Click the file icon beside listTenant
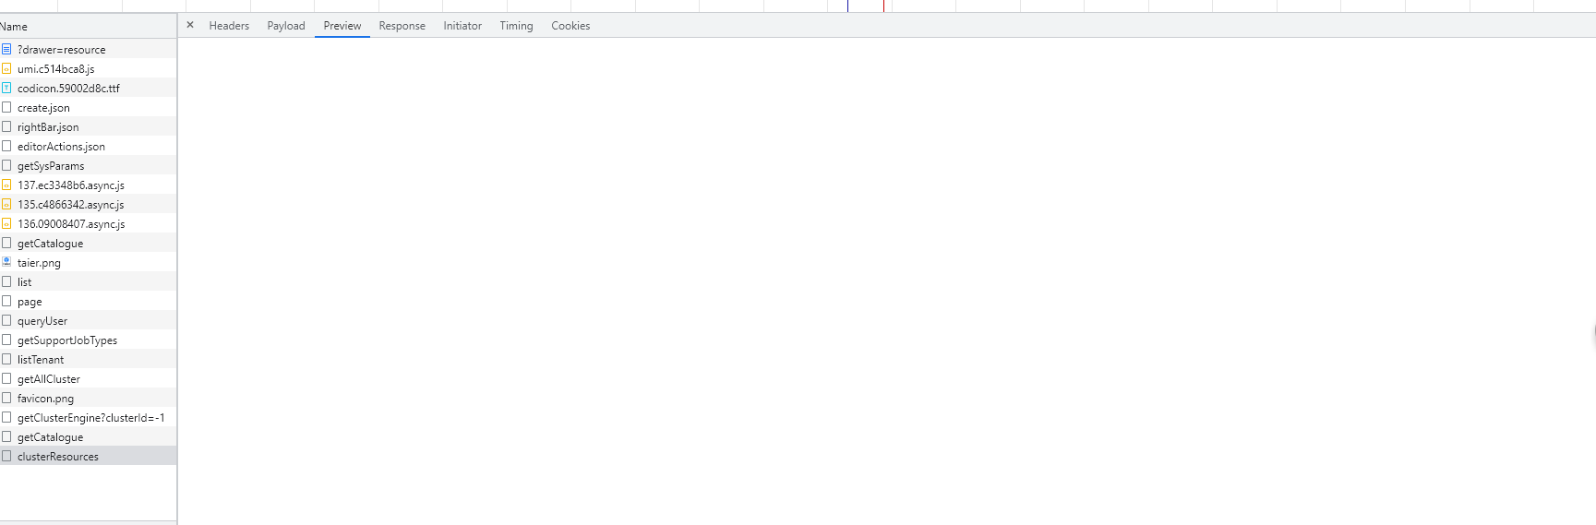Screen dimensions: 1596x525 coord(6,359)
